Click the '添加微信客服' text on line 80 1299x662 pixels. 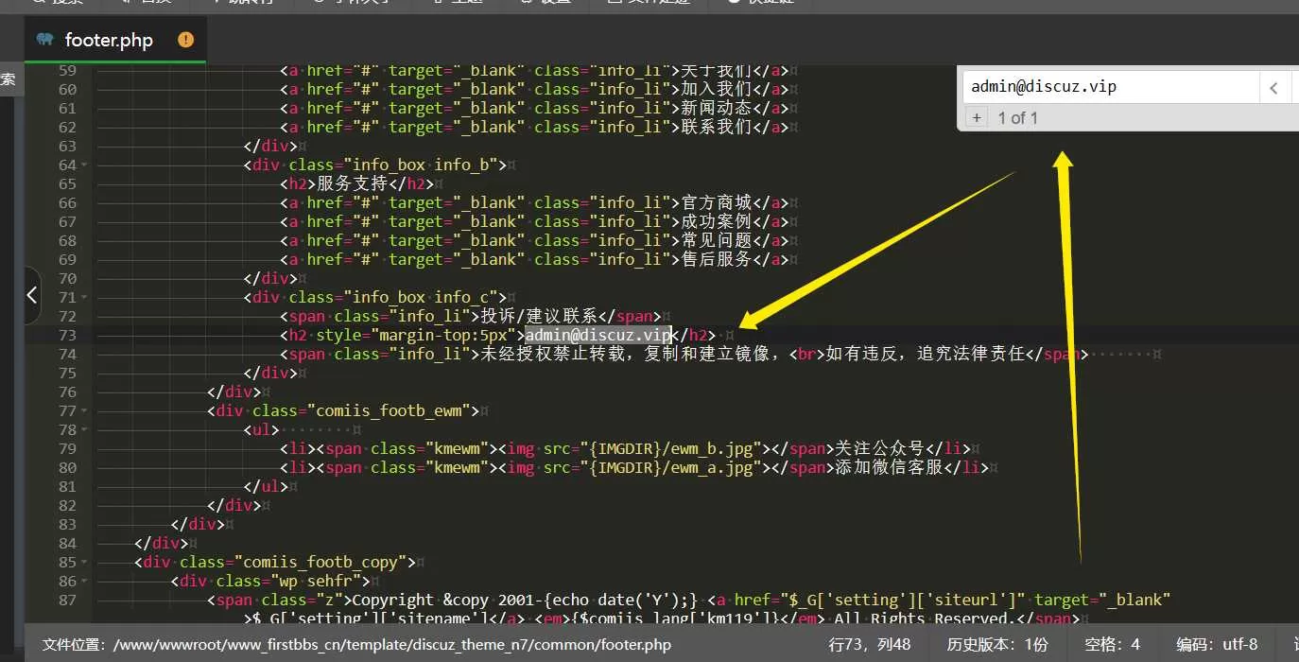point(889,467)
